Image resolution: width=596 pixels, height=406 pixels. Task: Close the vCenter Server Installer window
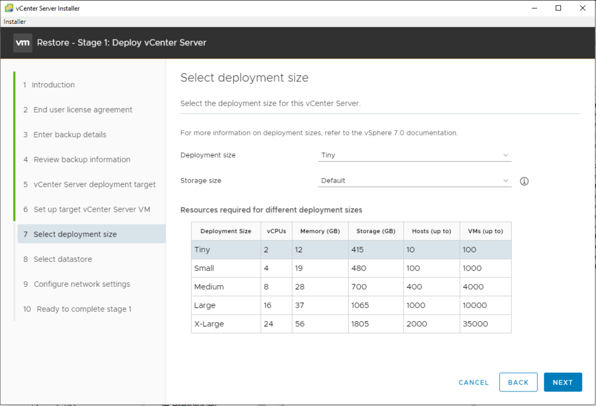[582, 8]
